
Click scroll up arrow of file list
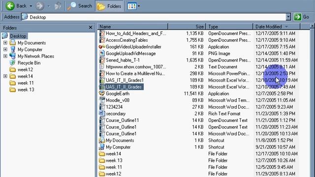click(x=312, y=26)
